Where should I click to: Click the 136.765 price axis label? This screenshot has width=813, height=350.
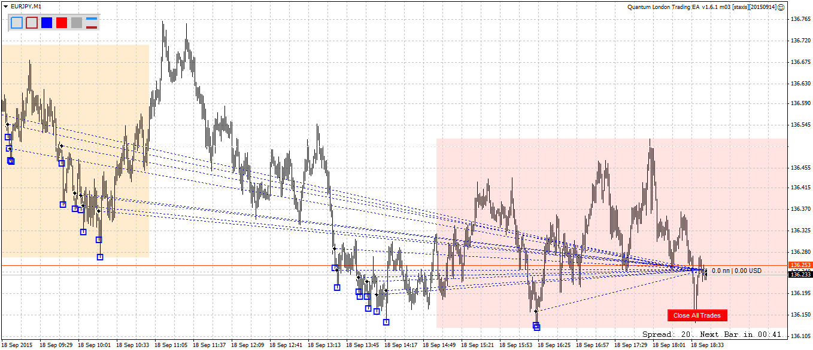pos(800,19)
